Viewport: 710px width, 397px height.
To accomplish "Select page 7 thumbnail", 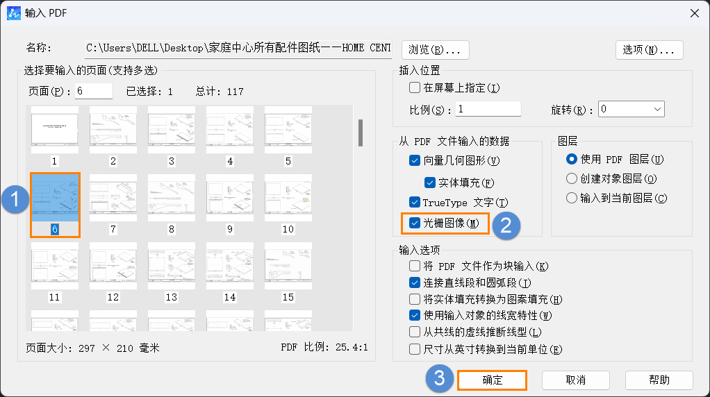I will point(113,198).
